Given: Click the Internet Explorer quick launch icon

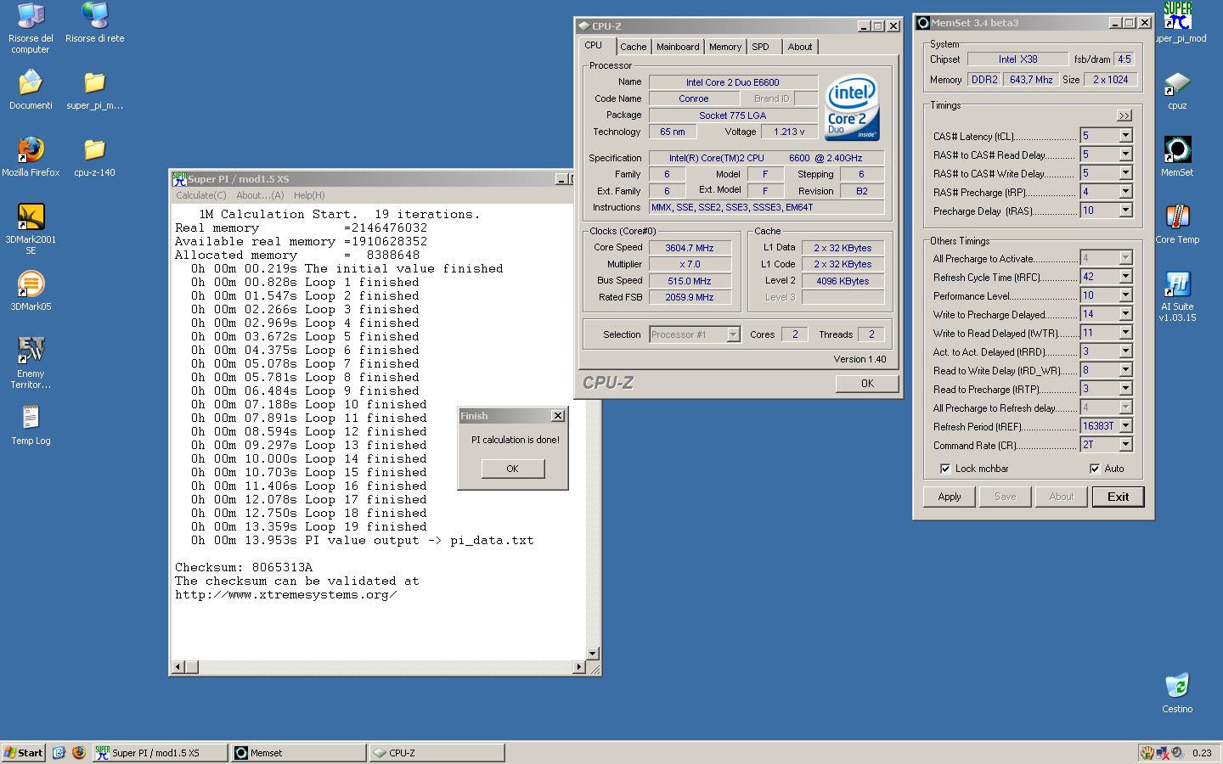Looking at the screenshot, I should tap(59, 752).
